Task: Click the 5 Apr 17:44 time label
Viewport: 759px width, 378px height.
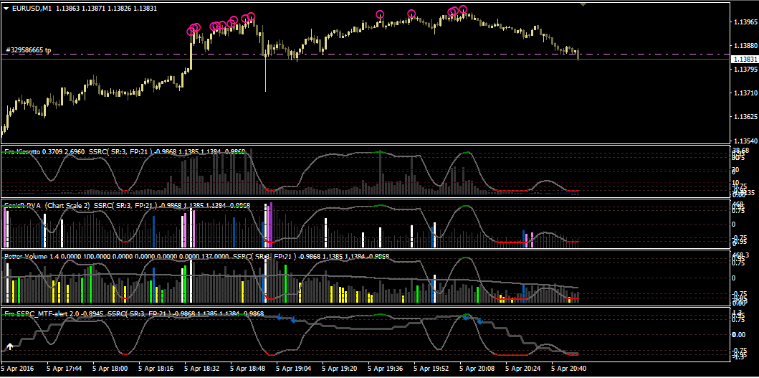Action: (x=65, y=368)
